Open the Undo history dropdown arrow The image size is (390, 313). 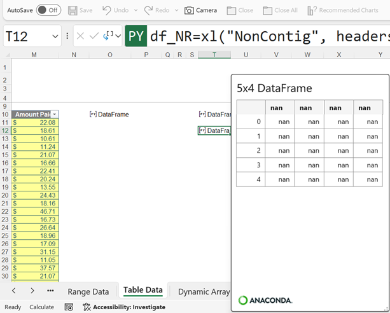point(134,11)
